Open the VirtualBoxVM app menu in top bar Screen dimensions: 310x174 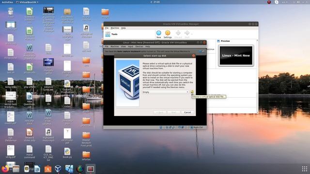(x=27, y=2)
